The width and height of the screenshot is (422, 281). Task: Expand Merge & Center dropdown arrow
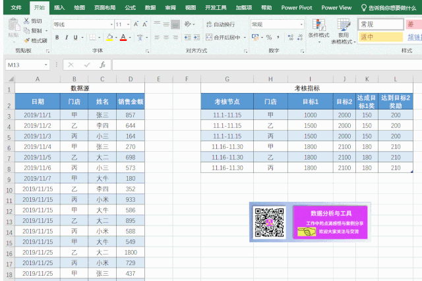click(245, 38)
